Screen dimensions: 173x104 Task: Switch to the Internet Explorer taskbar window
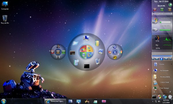(x=55, y=101)
